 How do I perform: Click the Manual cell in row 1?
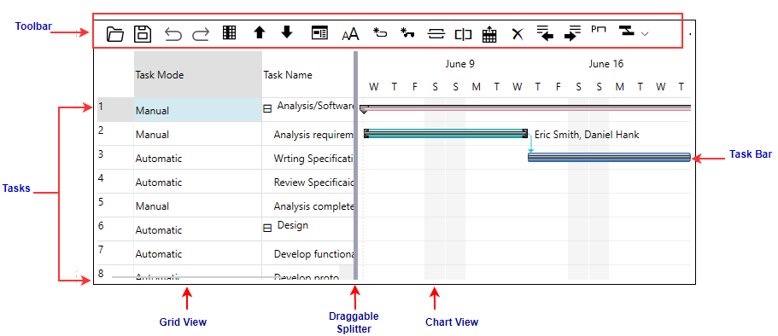[198, 109]
